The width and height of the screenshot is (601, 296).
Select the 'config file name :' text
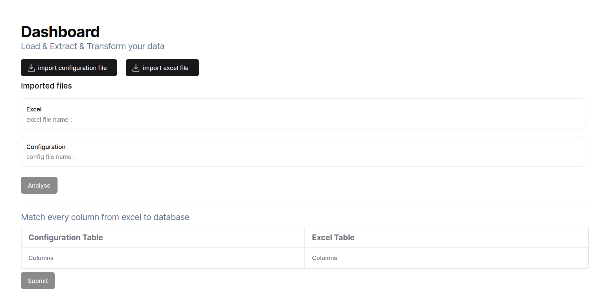(x=50, y=157)
